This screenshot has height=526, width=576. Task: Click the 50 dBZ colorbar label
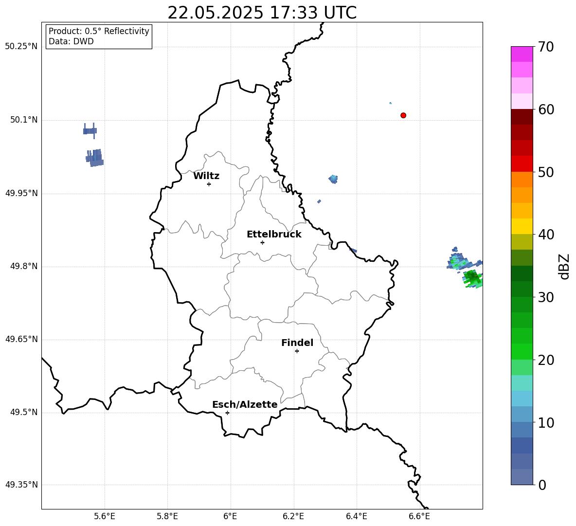click(546, 172)
